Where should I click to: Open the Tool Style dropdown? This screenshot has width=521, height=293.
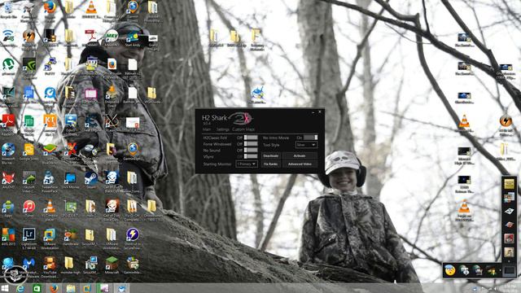[x=306, y=145]
